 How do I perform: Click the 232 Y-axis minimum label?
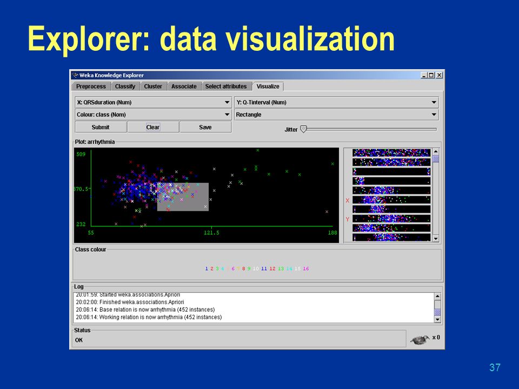[81, 224]
